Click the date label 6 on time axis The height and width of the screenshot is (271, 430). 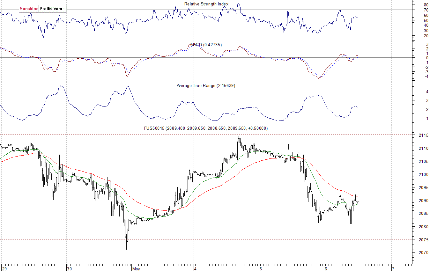point(325,269)
